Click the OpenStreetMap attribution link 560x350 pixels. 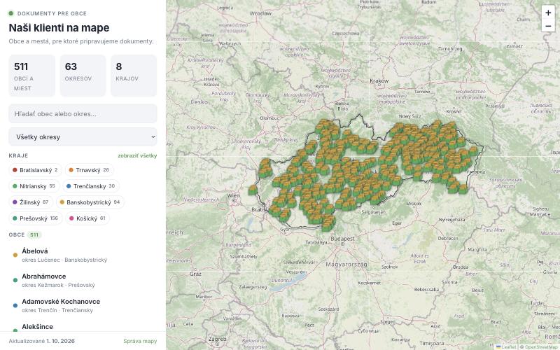(542, 346)
